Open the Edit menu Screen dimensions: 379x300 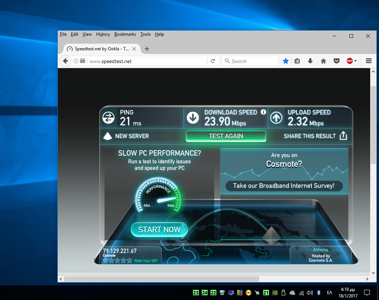[x=75, y=34]
